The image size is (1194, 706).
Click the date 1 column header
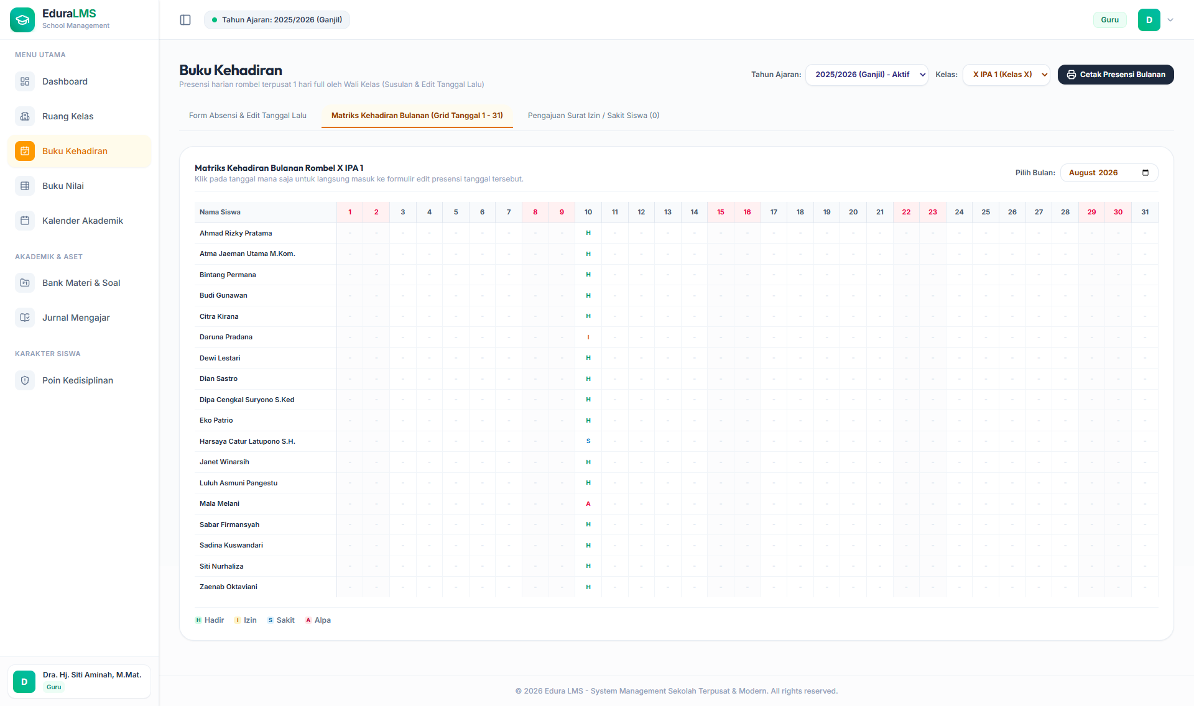coord(350,212)
